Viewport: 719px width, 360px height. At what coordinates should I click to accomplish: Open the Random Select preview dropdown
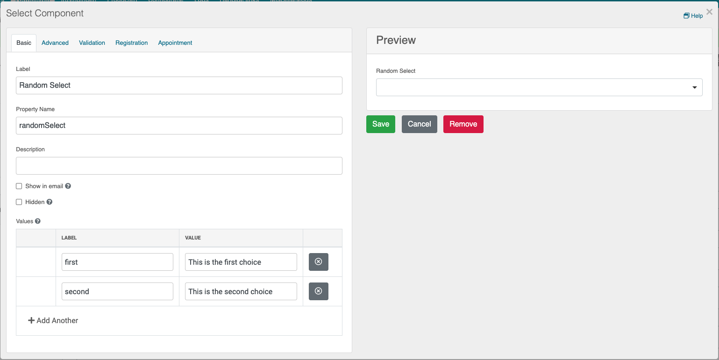pos(539,87)
